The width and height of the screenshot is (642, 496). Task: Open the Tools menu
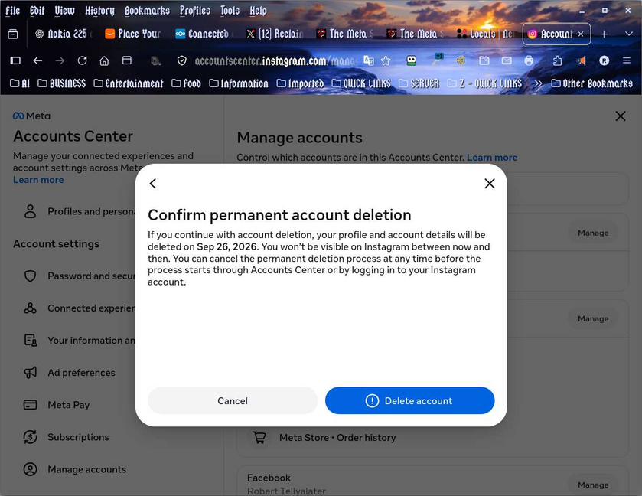tap(230, 11)
